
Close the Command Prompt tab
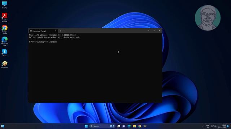[x=56, y=31]
